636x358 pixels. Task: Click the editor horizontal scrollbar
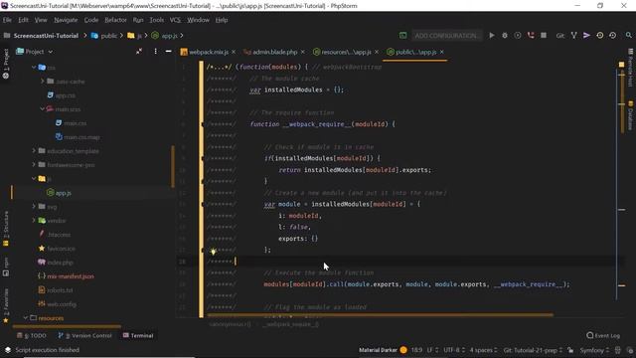click(380, 314)
